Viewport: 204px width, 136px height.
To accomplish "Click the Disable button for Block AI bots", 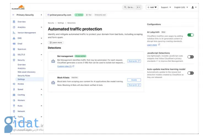I will click(x=134, y=80).
